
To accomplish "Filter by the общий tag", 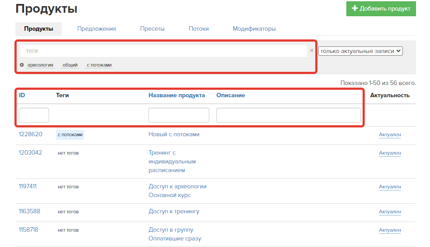I will [70, 65].
